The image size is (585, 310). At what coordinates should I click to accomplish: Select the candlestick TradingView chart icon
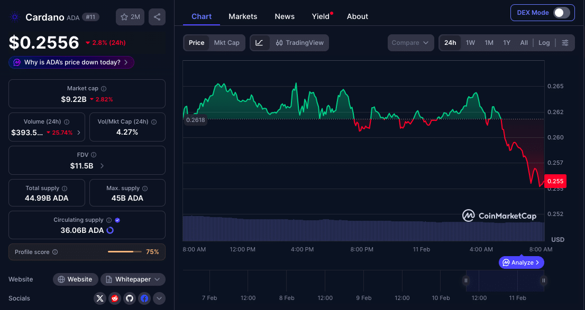pyautogui.click(x=279, y=43)
